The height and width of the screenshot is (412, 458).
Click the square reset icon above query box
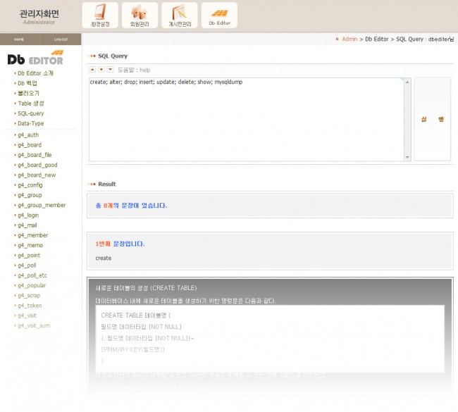[x=101, y=70]
